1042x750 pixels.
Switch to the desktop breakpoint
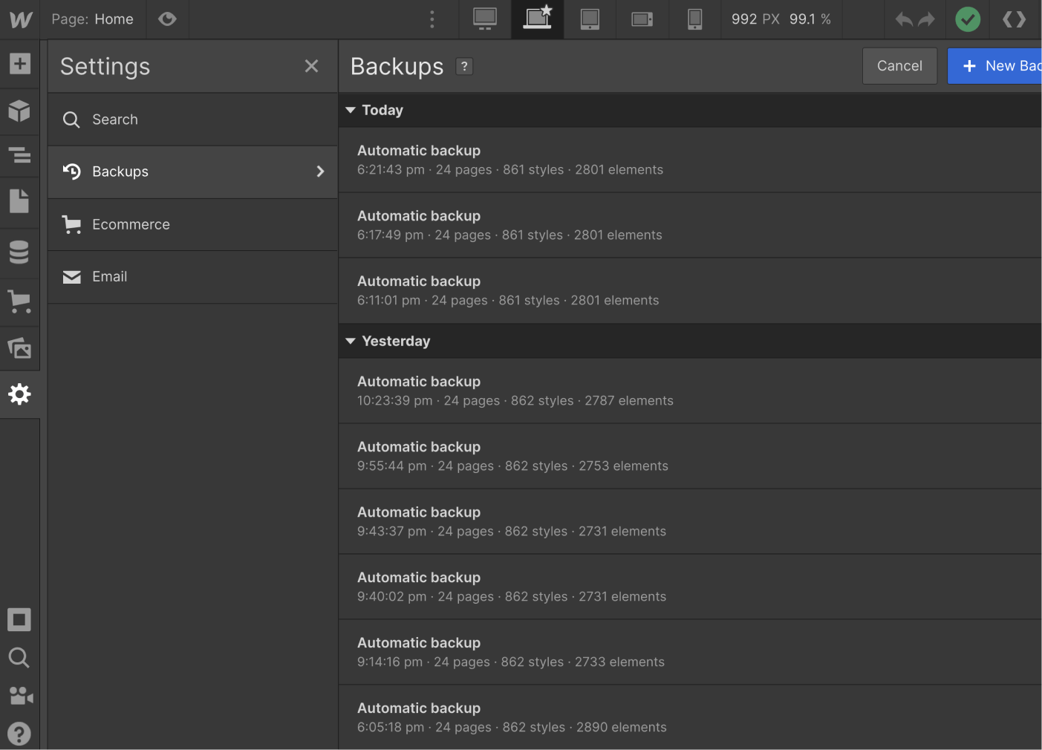click(485, 19)
